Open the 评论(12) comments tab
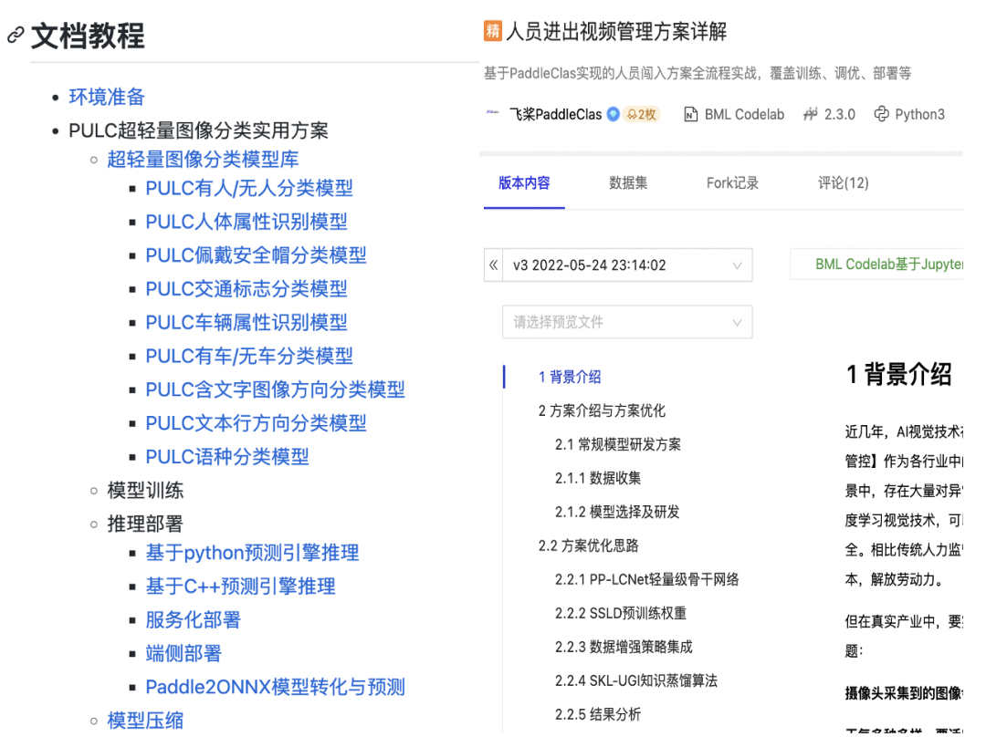Image resolution: width=986 pixels, height=737 pixels. (842, 182)
